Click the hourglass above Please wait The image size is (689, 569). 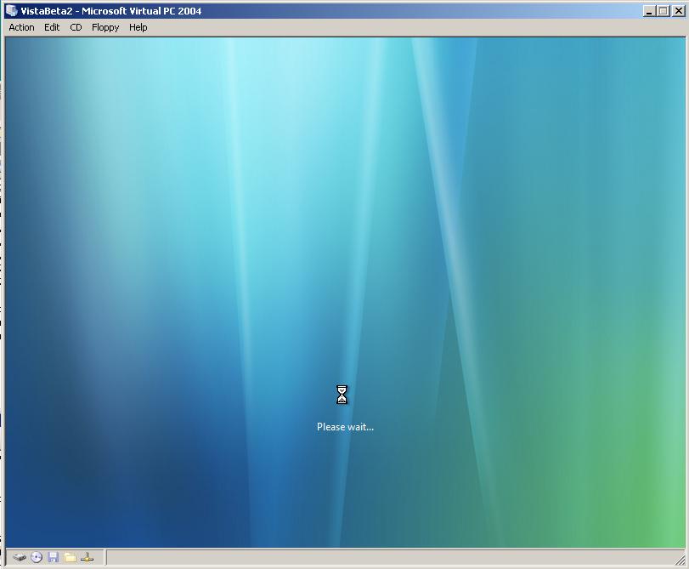(x=342, y=395)
